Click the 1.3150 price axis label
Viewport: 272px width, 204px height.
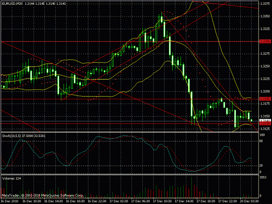(x=265, y=116)
